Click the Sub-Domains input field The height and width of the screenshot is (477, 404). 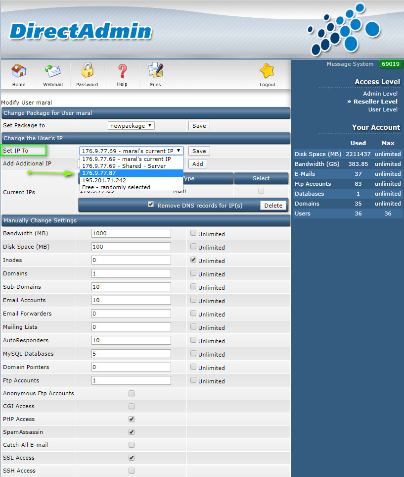(131, 287)
